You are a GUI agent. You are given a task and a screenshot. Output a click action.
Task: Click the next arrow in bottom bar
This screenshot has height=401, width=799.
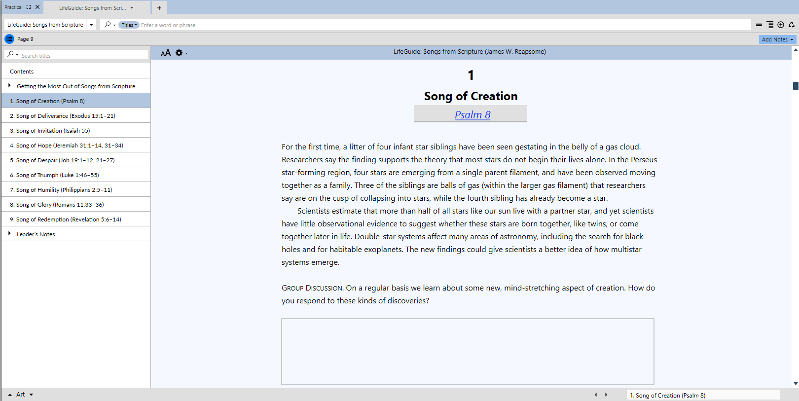click(x=606, y=395)
